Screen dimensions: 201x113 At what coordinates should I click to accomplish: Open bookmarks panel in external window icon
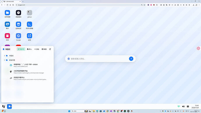pyautogui.click(x=50, y=49)
